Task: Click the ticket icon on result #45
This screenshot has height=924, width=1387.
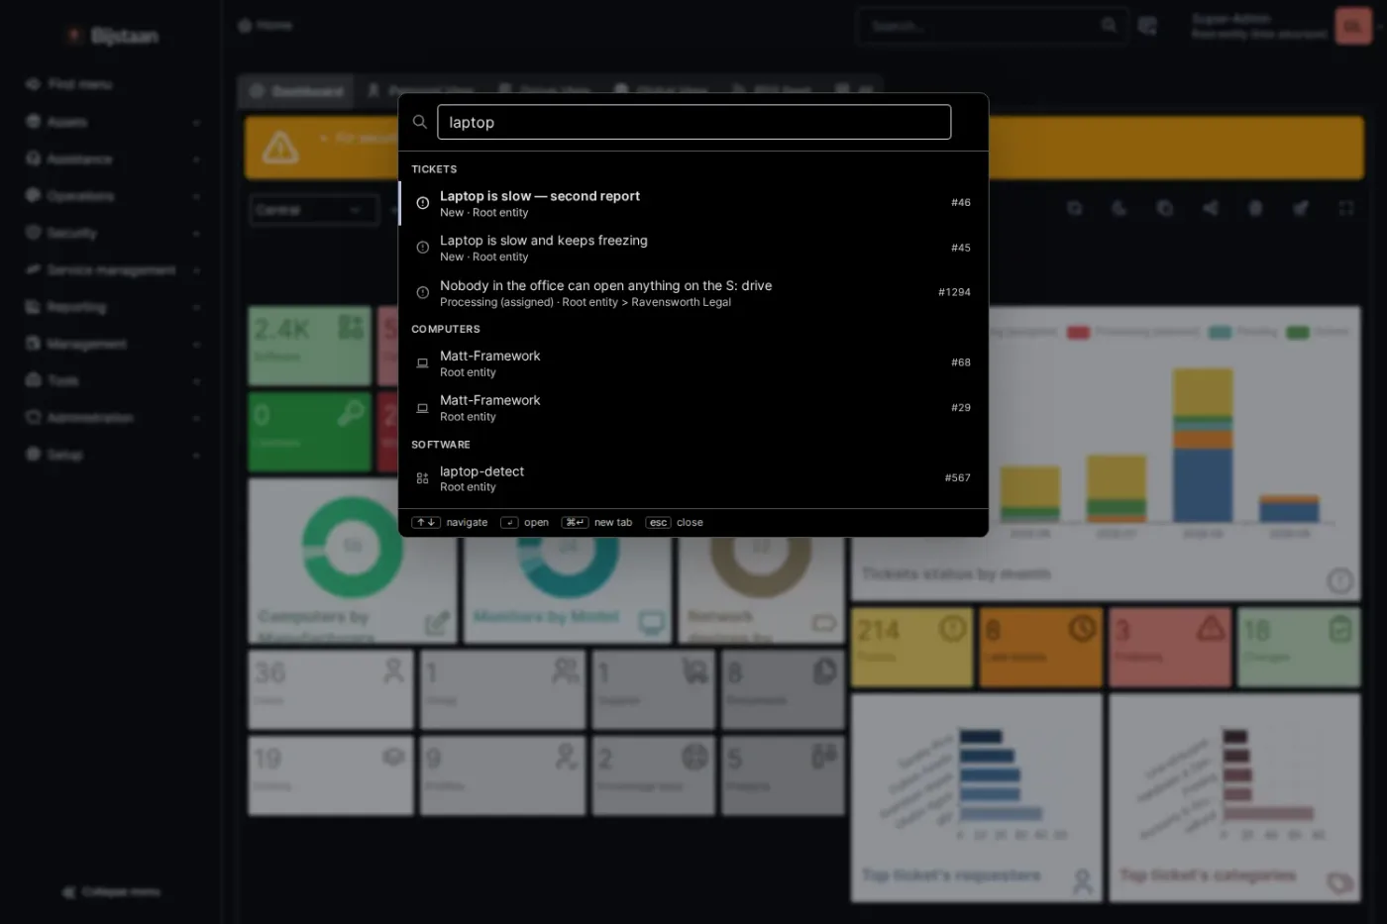Action: point(423,248)
